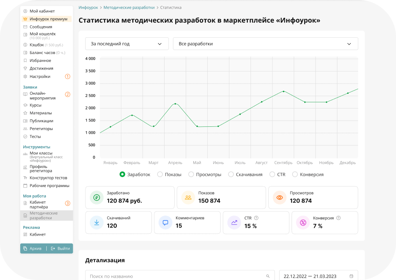The image size is (396, 280).
Task: Click the Сентябрь peak point on the chart
Action: (x=284, y=91)
